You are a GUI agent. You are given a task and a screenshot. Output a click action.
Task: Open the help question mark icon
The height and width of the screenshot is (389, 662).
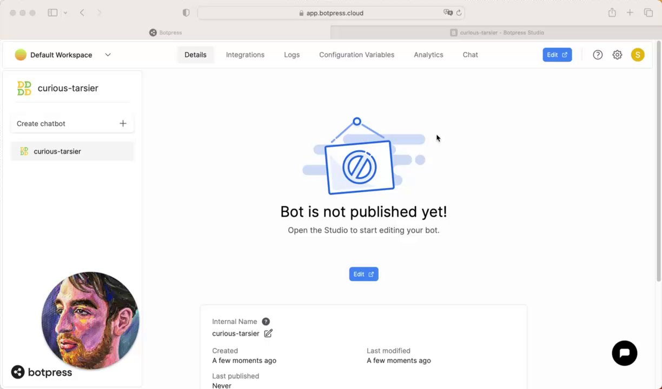coord(598,55)
